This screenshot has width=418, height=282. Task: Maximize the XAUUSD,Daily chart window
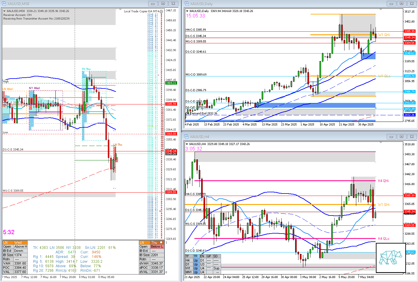coord(401,4)
